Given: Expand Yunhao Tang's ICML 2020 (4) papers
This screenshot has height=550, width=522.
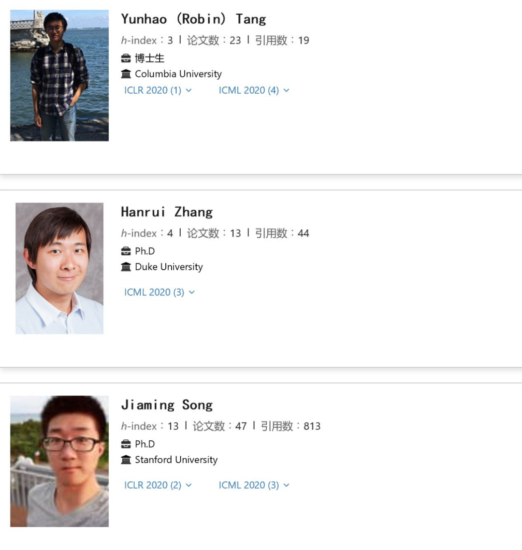Looking at the screenshot, I should (x=254, y=90).
